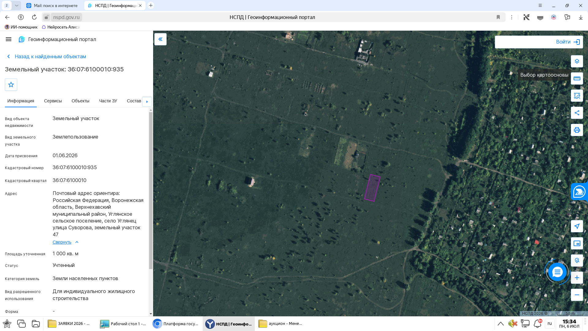The image size is (588, 331).
Task: Click the Земли населенных пунктов value
Action: point(85,279)
